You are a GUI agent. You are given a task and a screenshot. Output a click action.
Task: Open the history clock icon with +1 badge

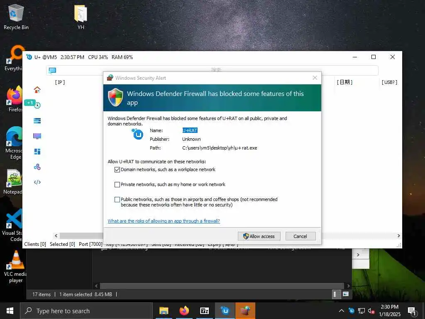37,105
